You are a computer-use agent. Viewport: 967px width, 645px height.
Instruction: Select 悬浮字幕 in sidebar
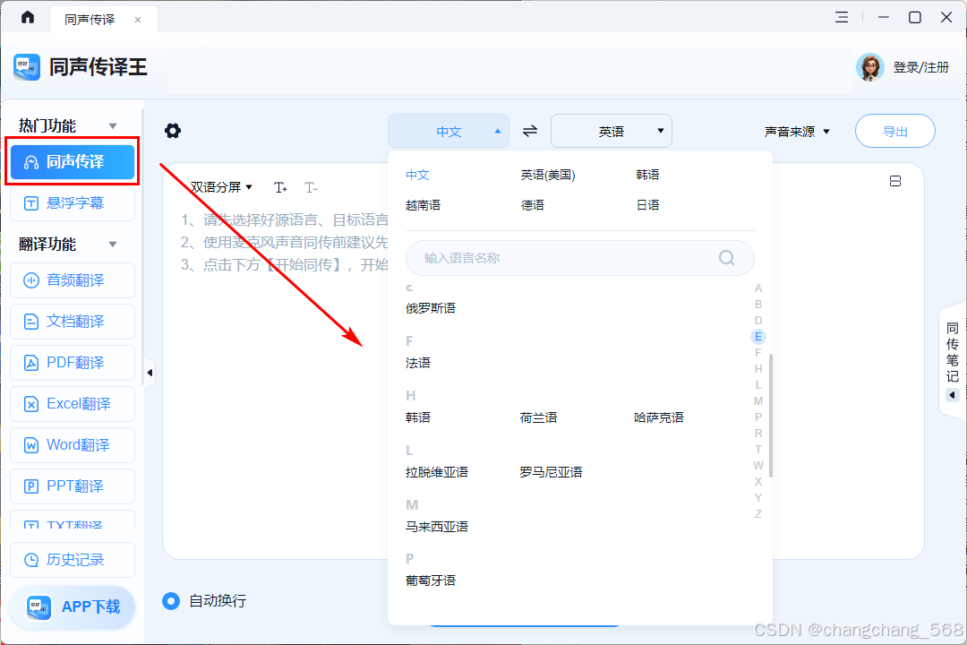[73, 203]
